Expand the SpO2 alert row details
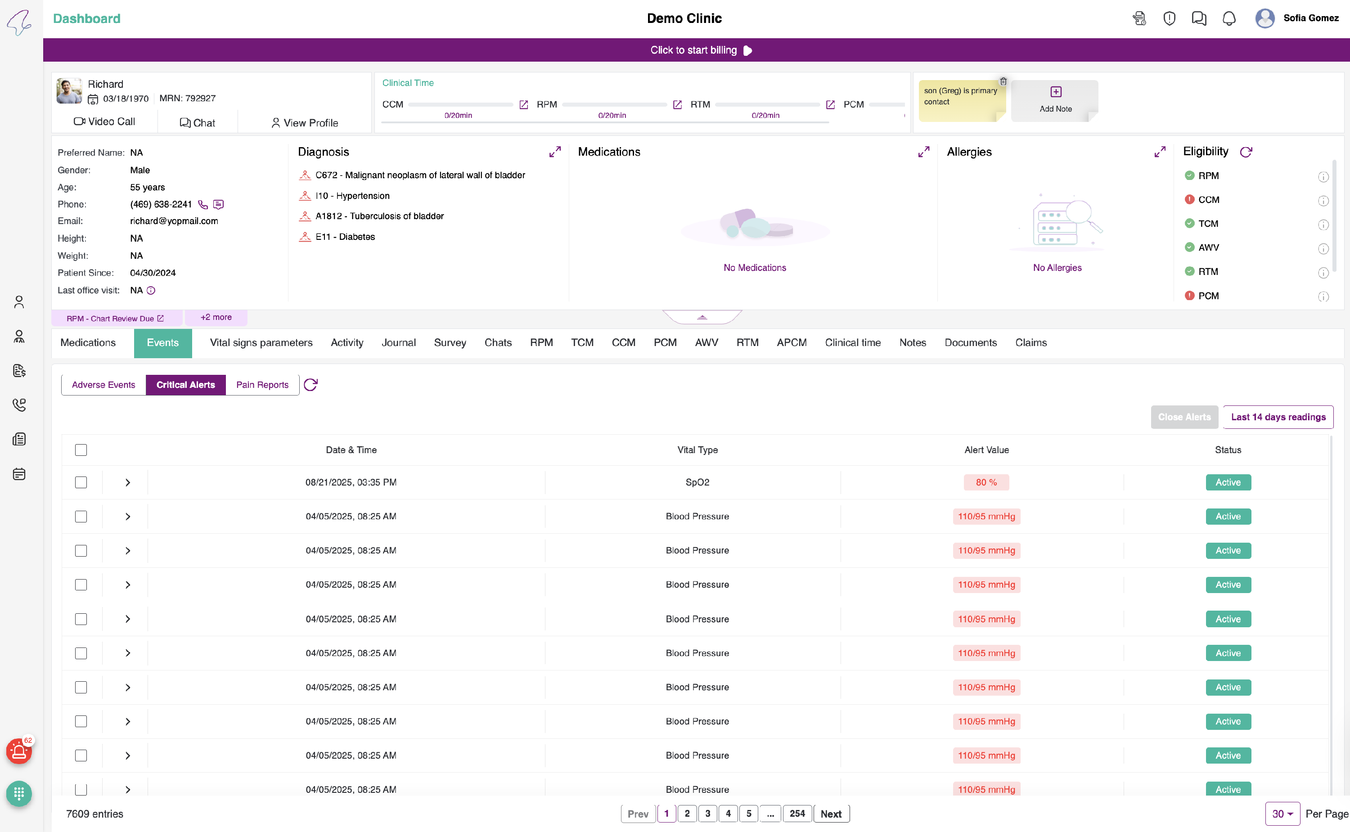The image size is (1350, 832). 128,482
